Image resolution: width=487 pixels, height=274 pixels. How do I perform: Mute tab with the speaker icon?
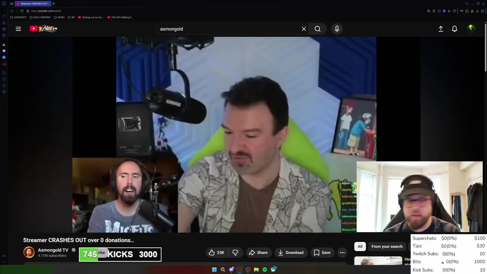click(462, 11)
